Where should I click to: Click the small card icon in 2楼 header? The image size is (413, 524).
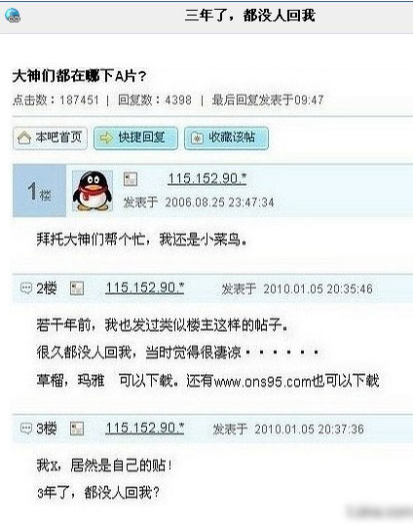[x=77, y=288]
